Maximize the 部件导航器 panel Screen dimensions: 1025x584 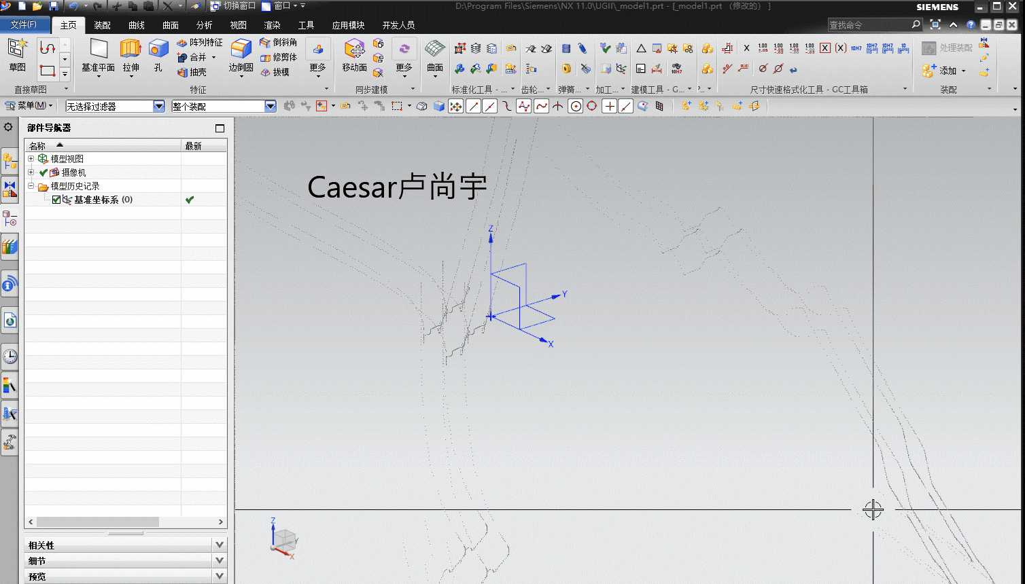pos(220,128)
